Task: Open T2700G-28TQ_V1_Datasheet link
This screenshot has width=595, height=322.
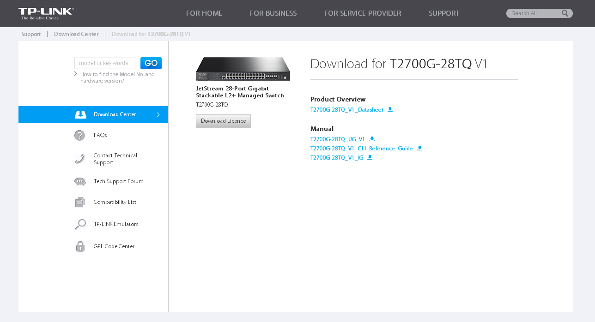Action: [347, 110]
